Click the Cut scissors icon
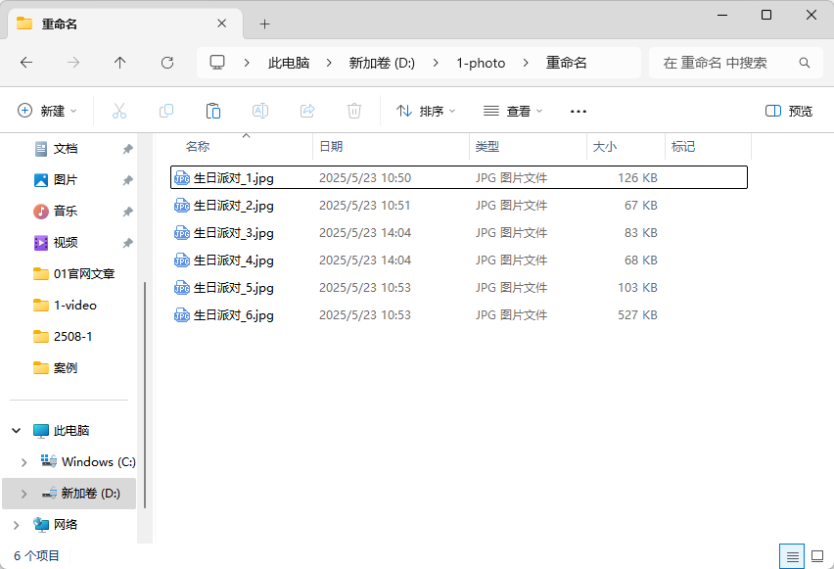Image resolution: width=834 pixels, height=569 pixels. (119, 111)
